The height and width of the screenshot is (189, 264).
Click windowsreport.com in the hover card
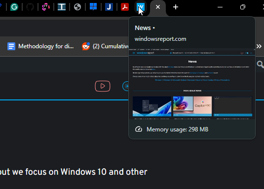click(x=160, y=39)
